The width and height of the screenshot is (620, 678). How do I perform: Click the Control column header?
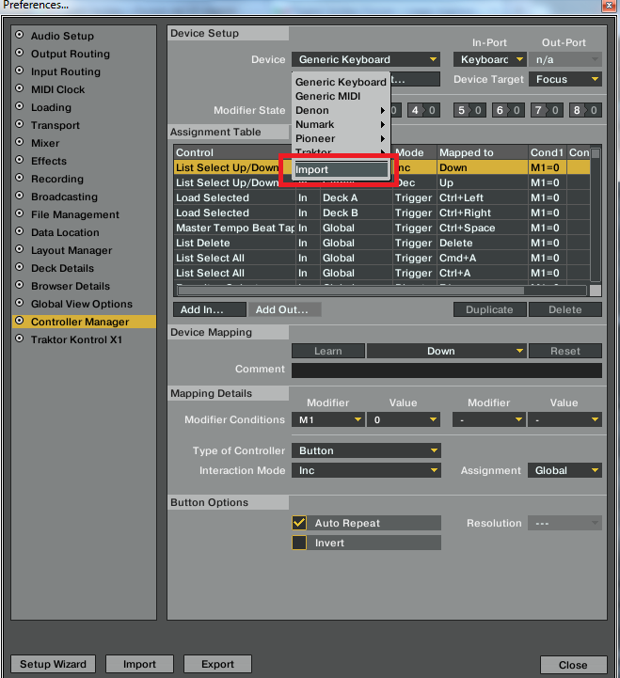233,152
